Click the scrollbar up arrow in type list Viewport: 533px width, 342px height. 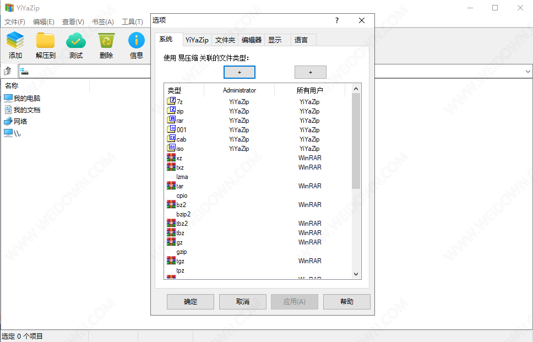(356, 89)
